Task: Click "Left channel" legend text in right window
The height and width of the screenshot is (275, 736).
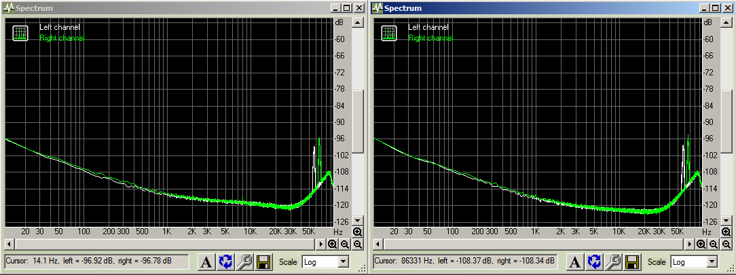Action: (428, 28)
